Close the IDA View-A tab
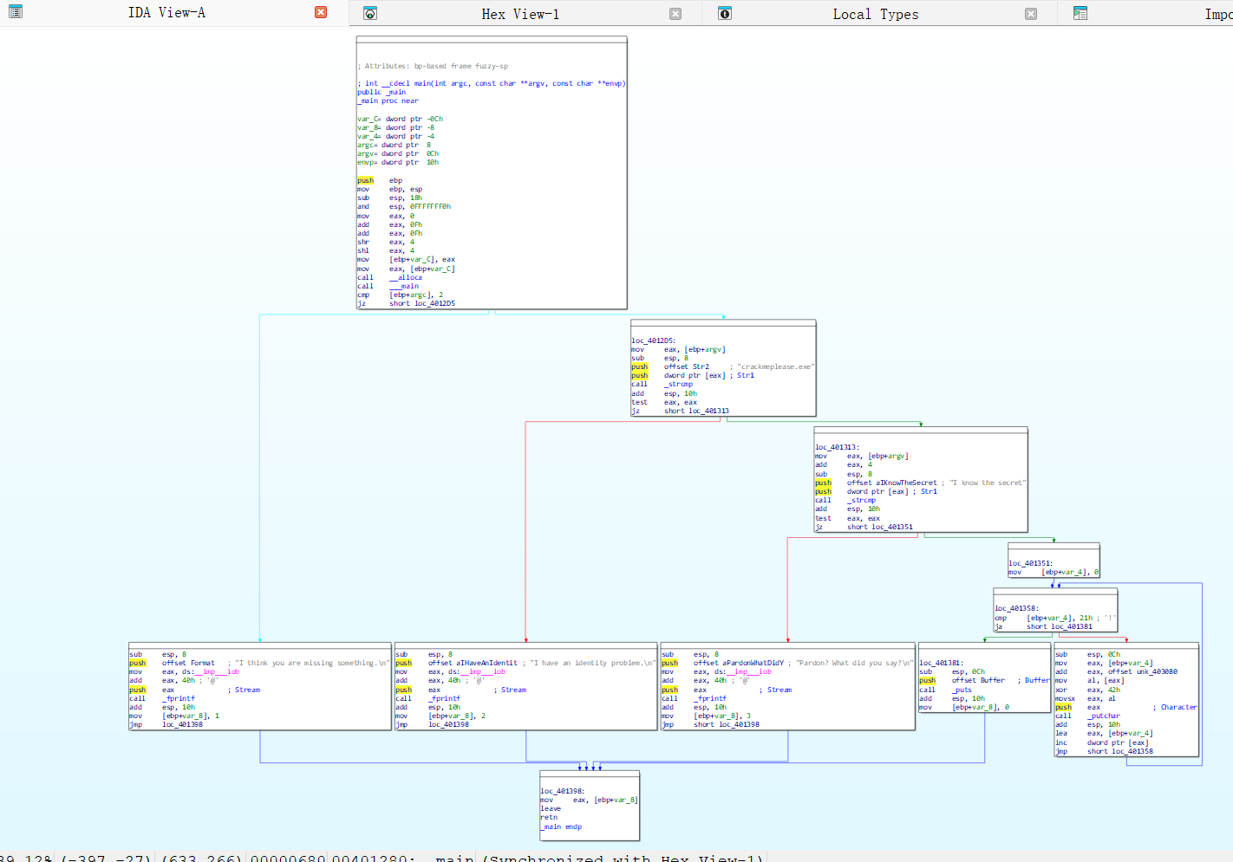This screenshot has width=1233, height=862. tap(321, 12)
